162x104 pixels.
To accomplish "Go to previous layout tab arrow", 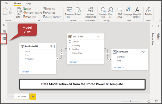I will coord(9,97).
